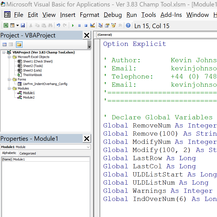Close the Properties - Module1 pane

coord(87,138)
